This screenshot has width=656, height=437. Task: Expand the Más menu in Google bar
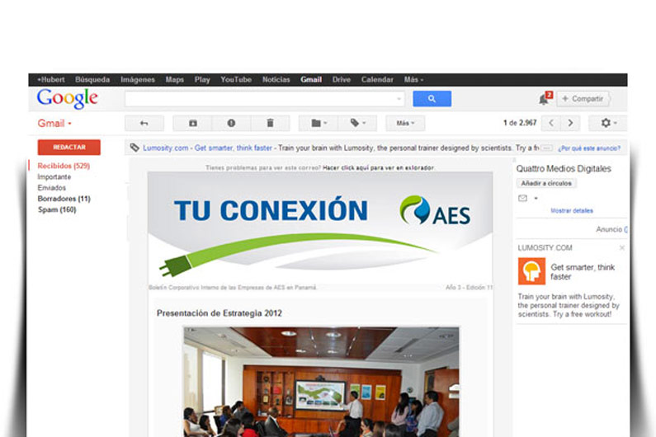pos(413,79)
